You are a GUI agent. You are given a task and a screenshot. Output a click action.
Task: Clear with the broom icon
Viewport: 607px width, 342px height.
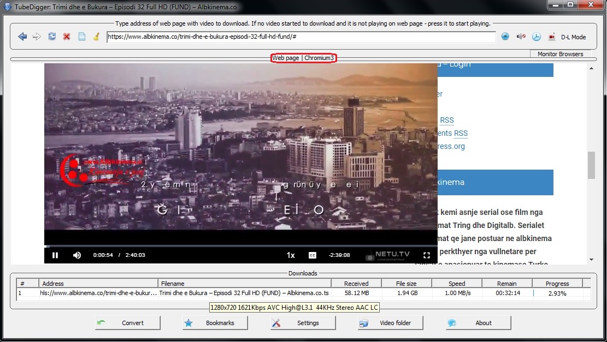96,37
